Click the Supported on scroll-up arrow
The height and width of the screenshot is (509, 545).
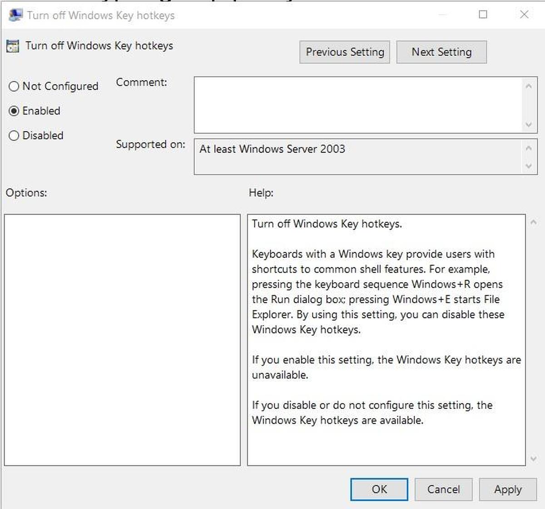pyautogui.click(x=529, y=148)
